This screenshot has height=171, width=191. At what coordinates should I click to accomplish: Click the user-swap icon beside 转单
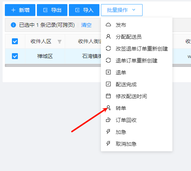(108, 108)
